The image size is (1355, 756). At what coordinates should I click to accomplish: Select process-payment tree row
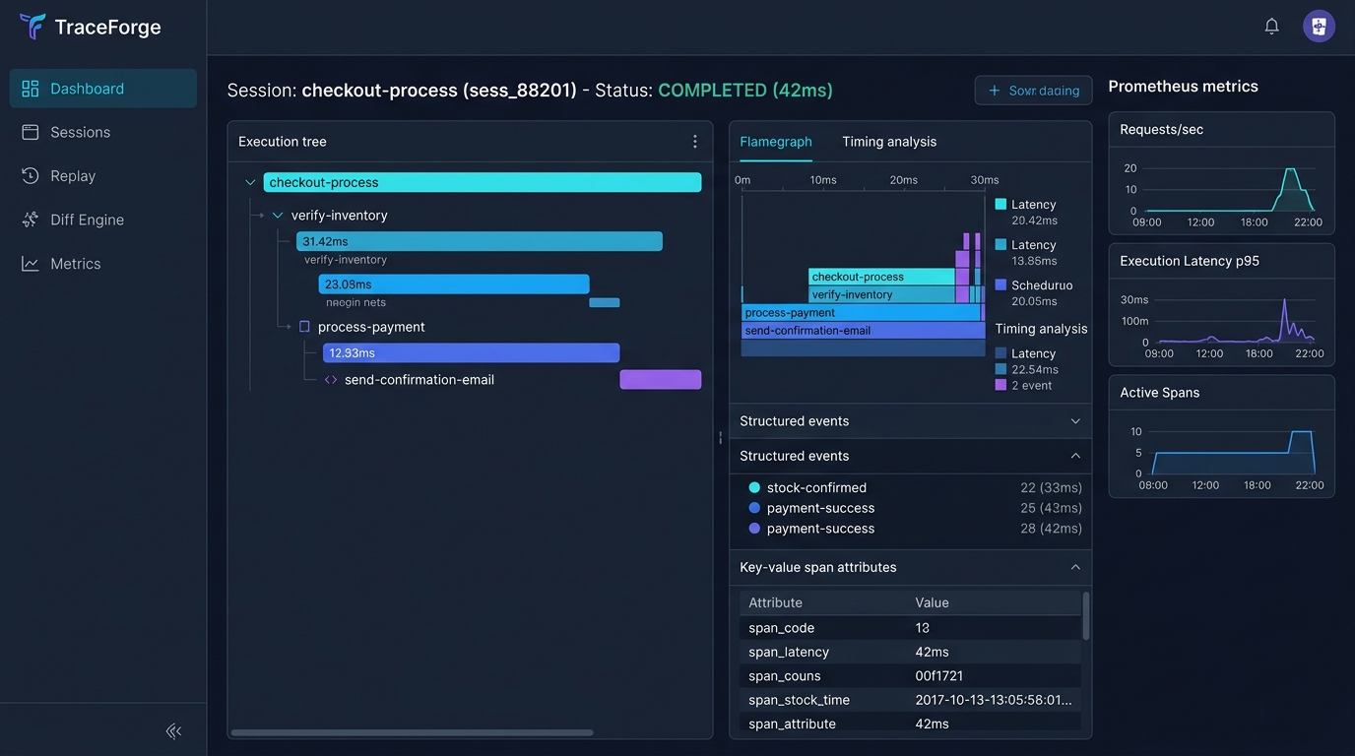pos(371,327)
